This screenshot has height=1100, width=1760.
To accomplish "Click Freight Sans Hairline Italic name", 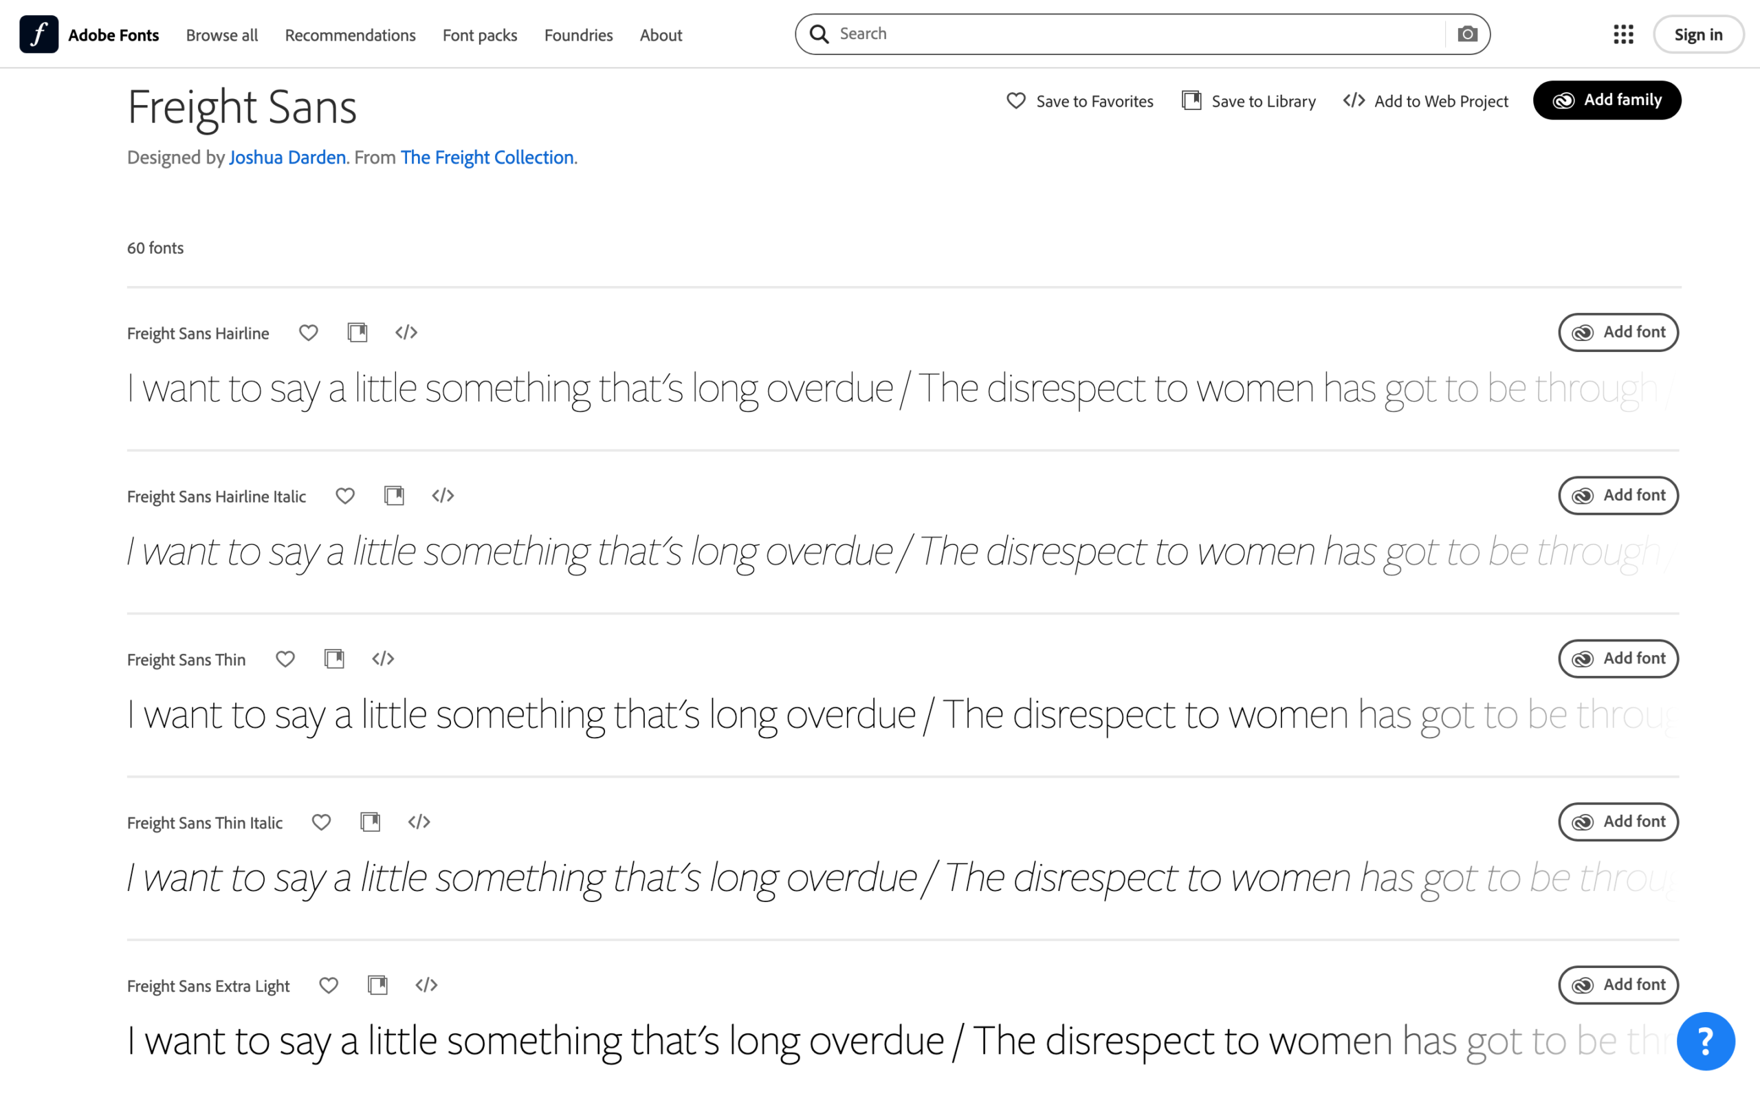I will coord(216,496).
